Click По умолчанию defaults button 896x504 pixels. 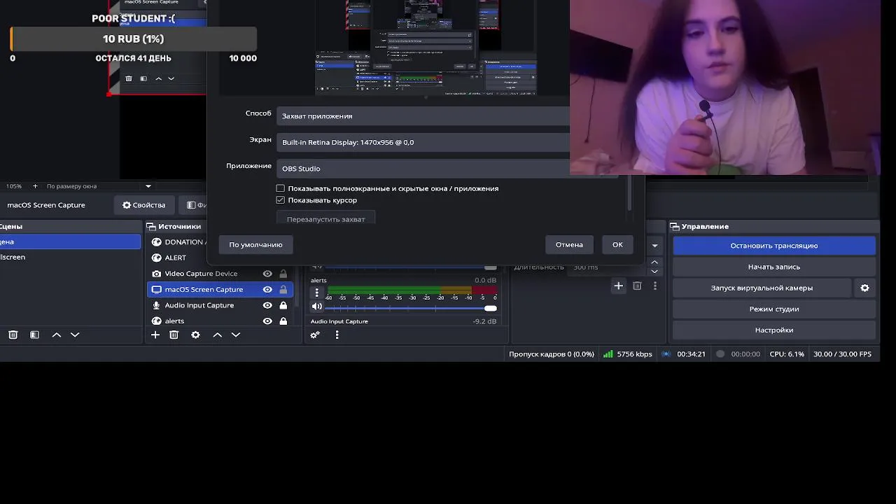(255, 244)
